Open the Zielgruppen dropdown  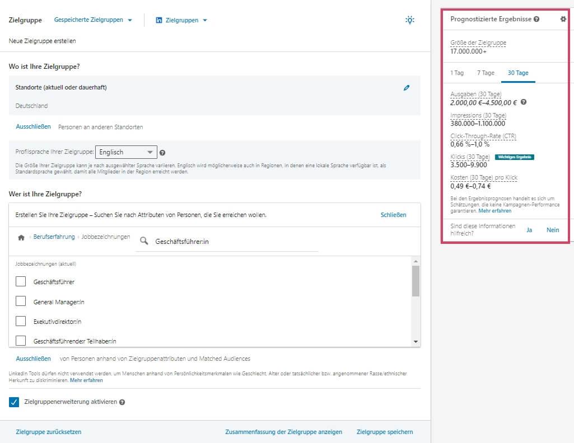click(181, 18)
